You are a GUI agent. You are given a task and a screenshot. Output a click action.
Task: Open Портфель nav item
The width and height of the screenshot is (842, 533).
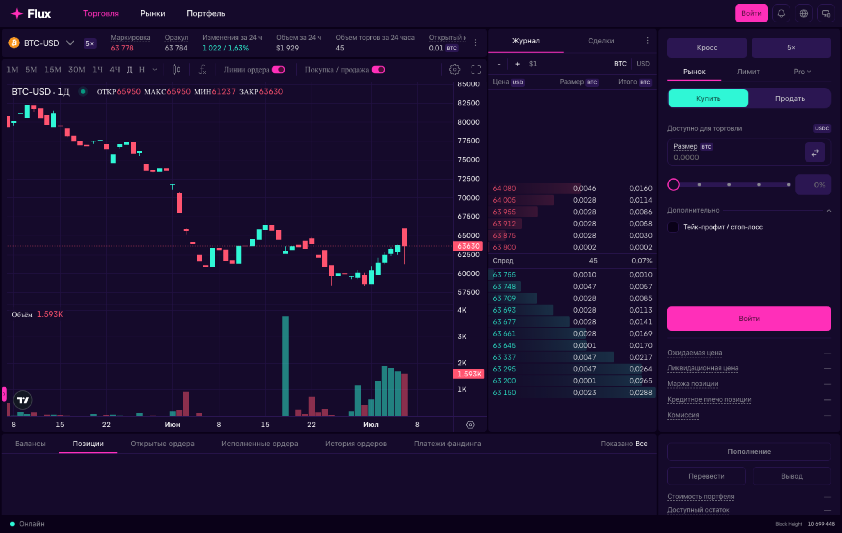206,14
